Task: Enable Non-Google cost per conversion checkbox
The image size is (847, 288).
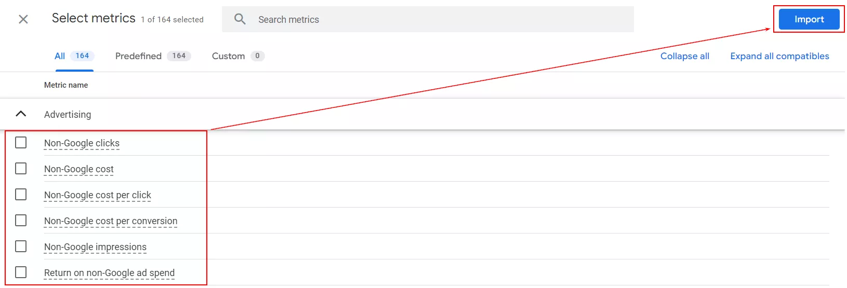Action: tap(21, 221)
